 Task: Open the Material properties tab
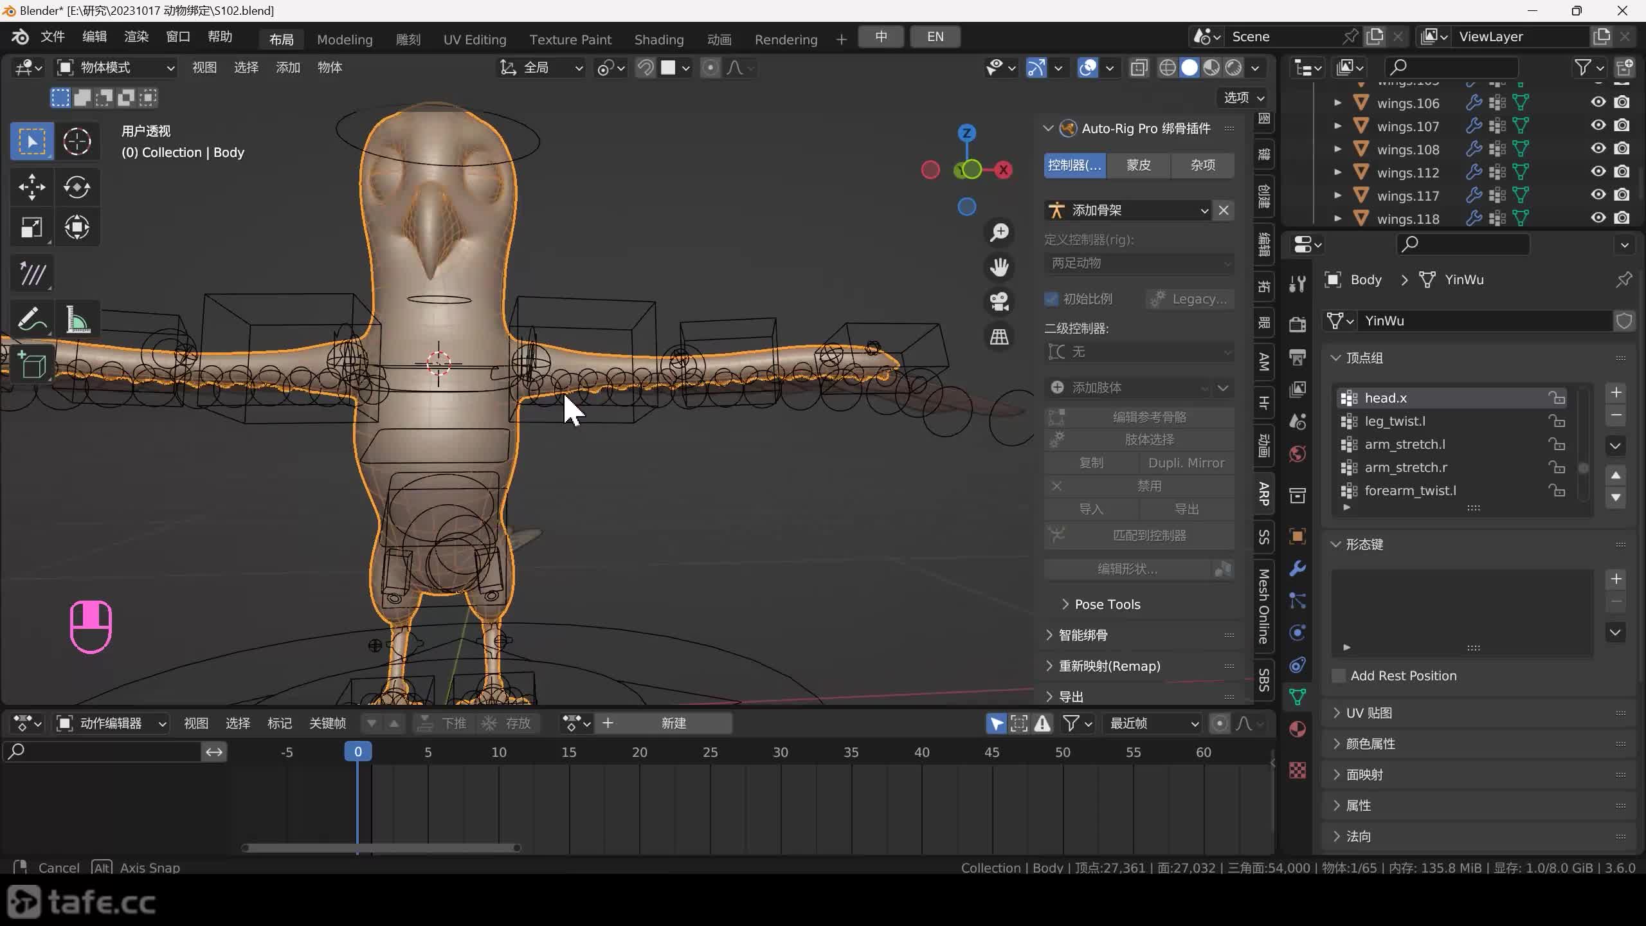1298,729
